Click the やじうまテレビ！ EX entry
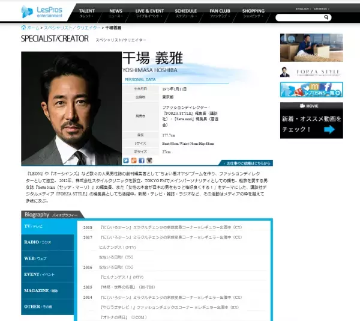 pos(169,307)
